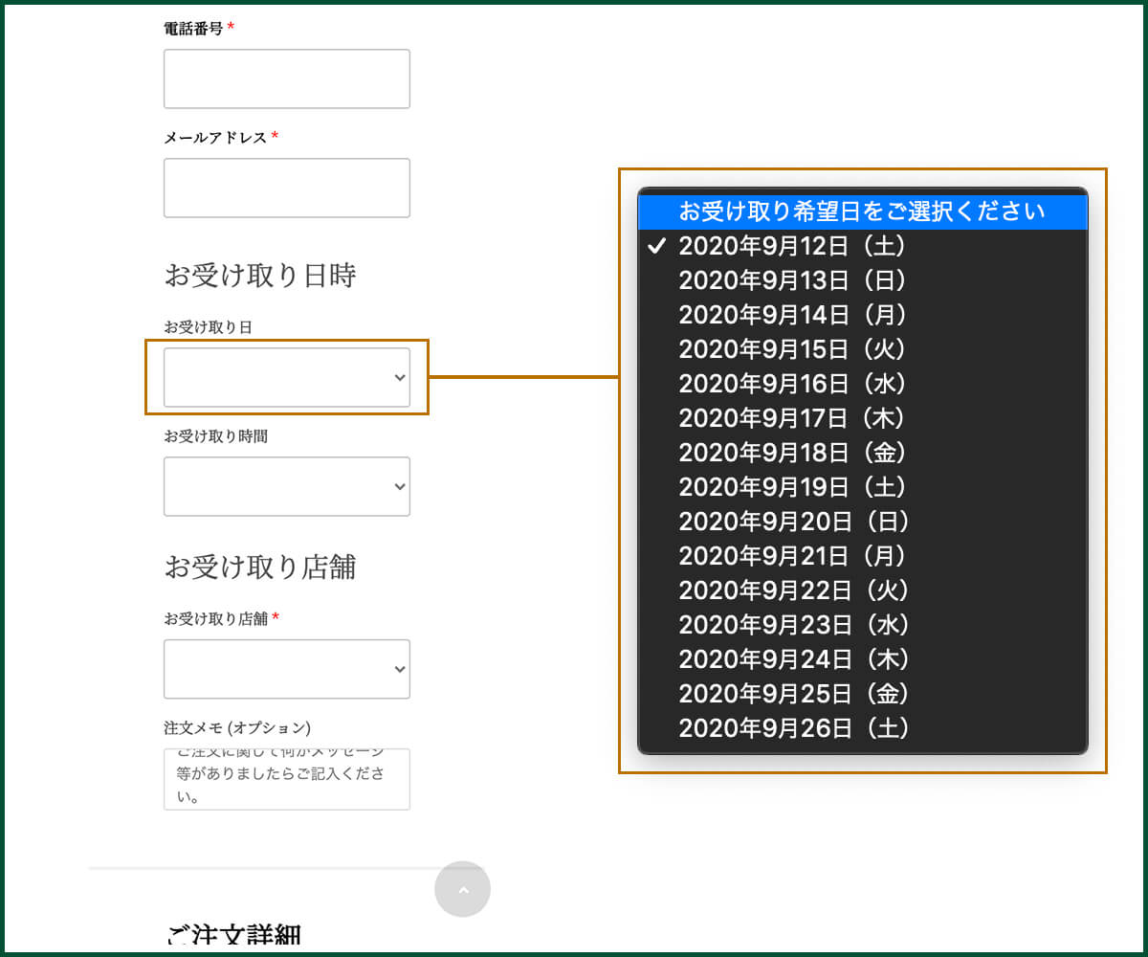Pick 2020年9月20日（日） in the dropdown list

point(793,522)
